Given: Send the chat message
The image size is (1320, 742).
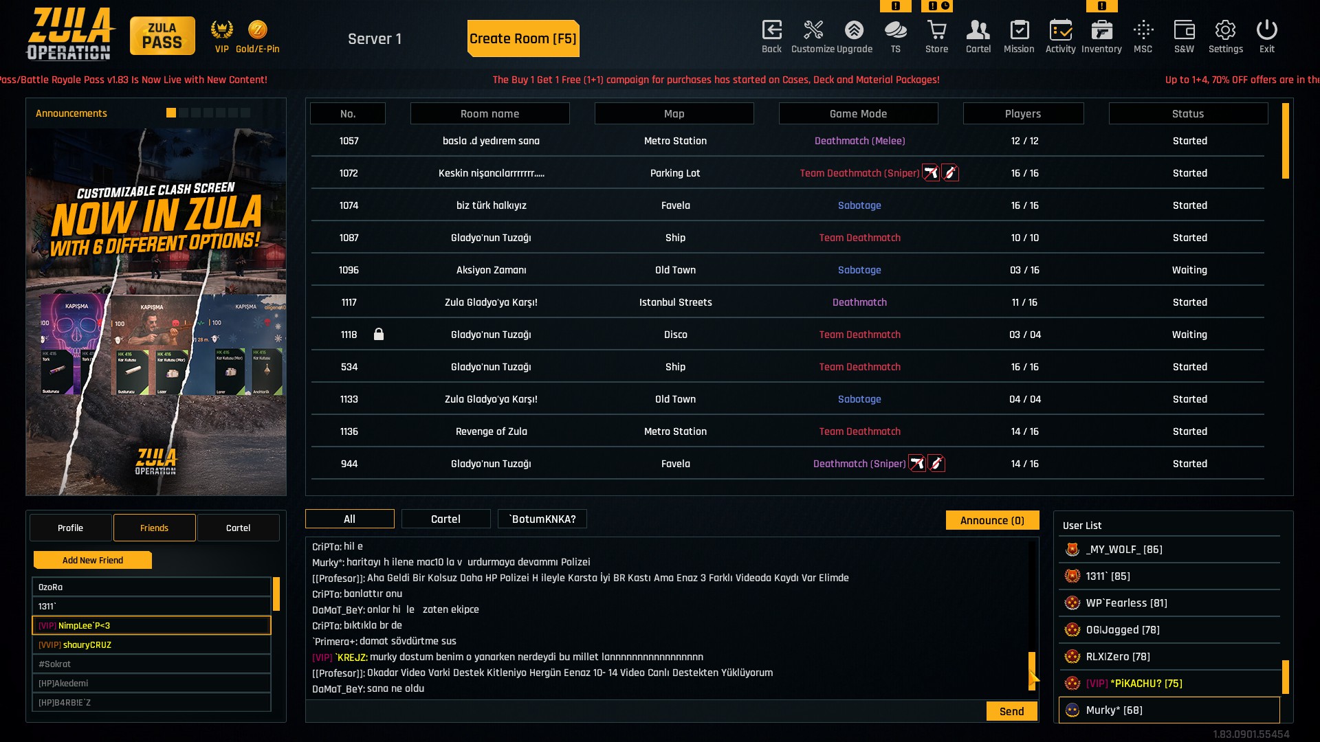Looking at the screenshot, I should point(1011,711).
